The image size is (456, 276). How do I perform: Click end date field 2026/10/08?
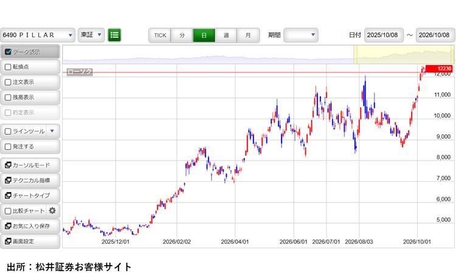coord(435,35)
